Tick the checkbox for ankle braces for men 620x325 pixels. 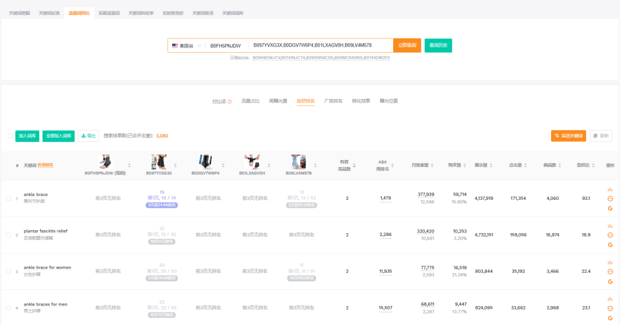8,308
